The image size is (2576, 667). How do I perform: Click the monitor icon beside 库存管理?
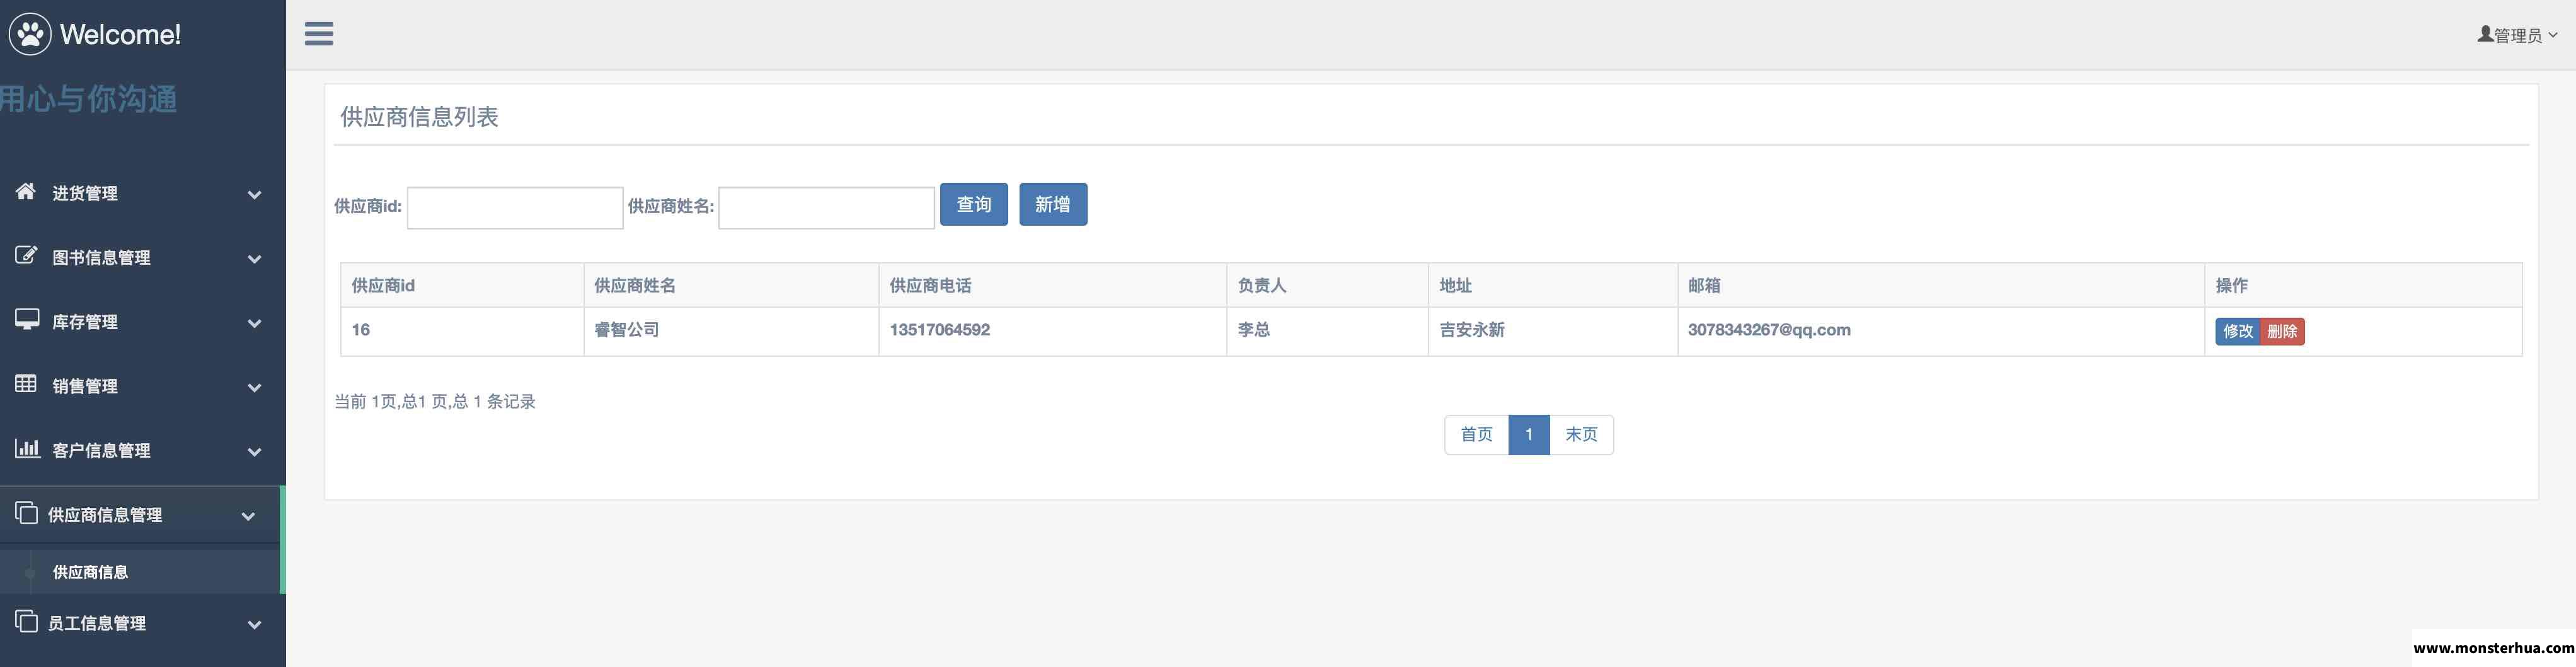[26, 319]
